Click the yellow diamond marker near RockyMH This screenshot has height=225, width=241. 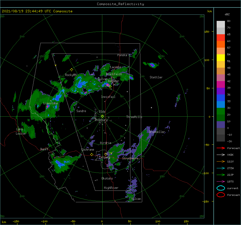(x=71, y=70)
